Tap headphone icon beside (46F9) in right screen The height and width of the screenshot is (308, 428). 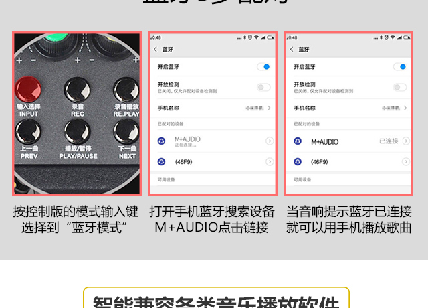(x=298, y=162)
